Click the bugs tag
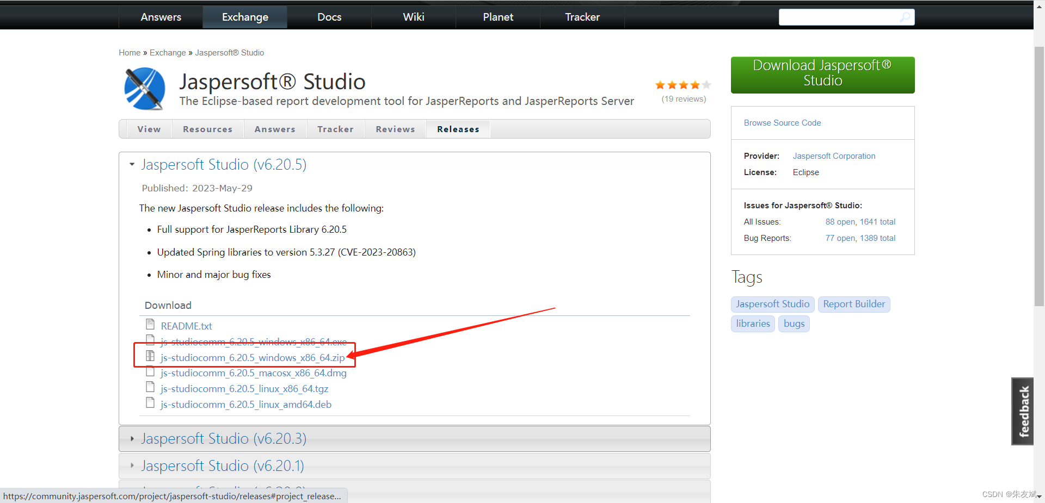This screenshot has height=503, width=1045. [794, 324]
